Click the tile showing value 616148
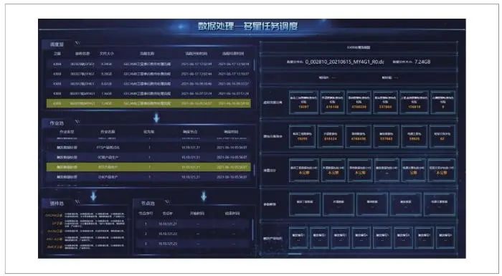 [332, 102]
